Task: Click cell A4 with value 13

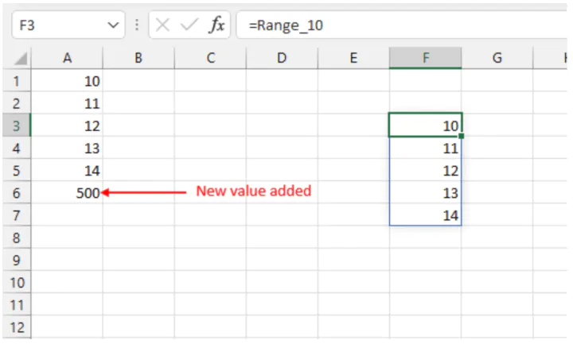Action: [x=67, y=148]
